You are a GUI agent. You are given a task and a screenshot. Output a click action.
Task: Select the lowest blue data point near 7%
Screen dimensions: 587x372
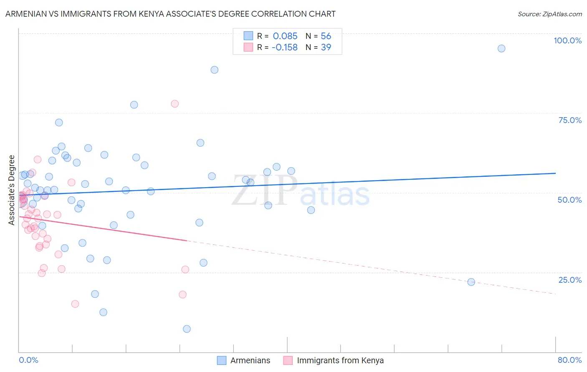coord(187,329)
